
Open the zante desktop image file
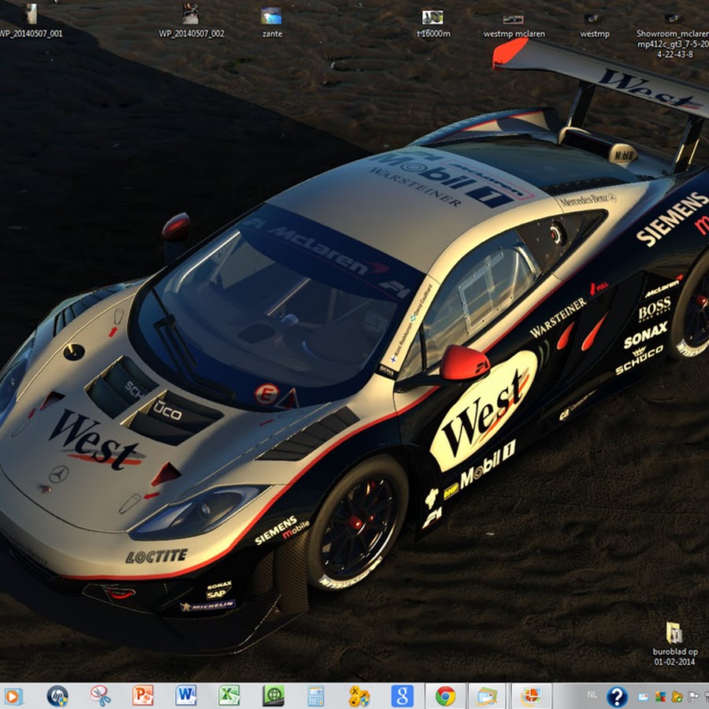coord(272,21)
